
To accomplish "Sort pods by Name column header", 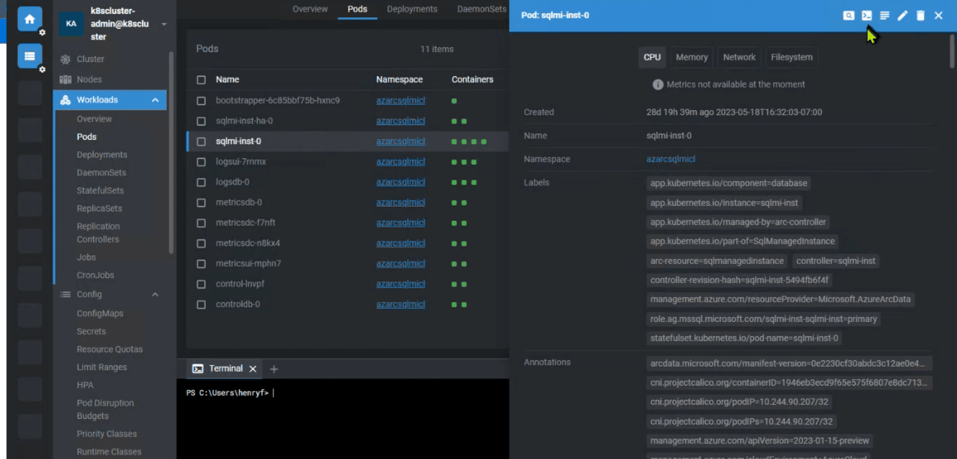I will coord(228,80).
